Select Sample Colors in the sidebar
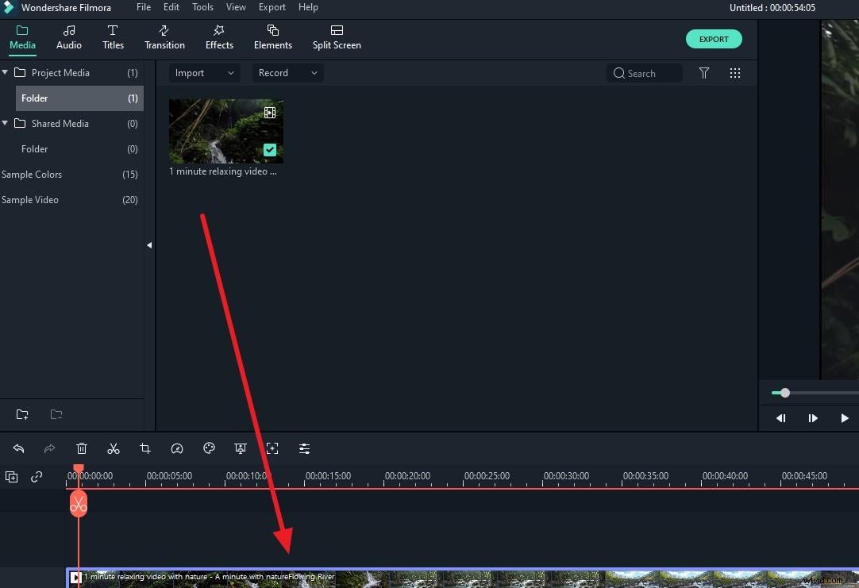This screenshot has width=859, height=588. (x=32, y=174)
